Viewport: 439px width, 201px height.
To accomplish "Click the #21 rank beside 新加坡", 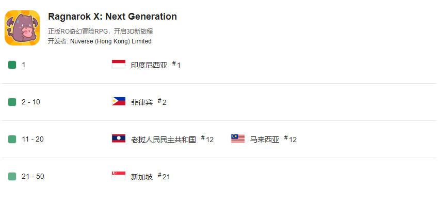I will pyautogui.click(x=164, y=176).
